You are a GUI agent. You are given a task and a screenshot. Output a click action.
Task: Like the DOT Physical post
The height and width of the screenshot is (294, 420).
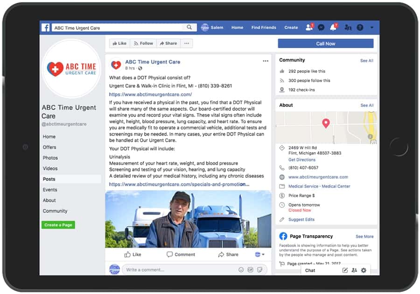tap(133, 254)
